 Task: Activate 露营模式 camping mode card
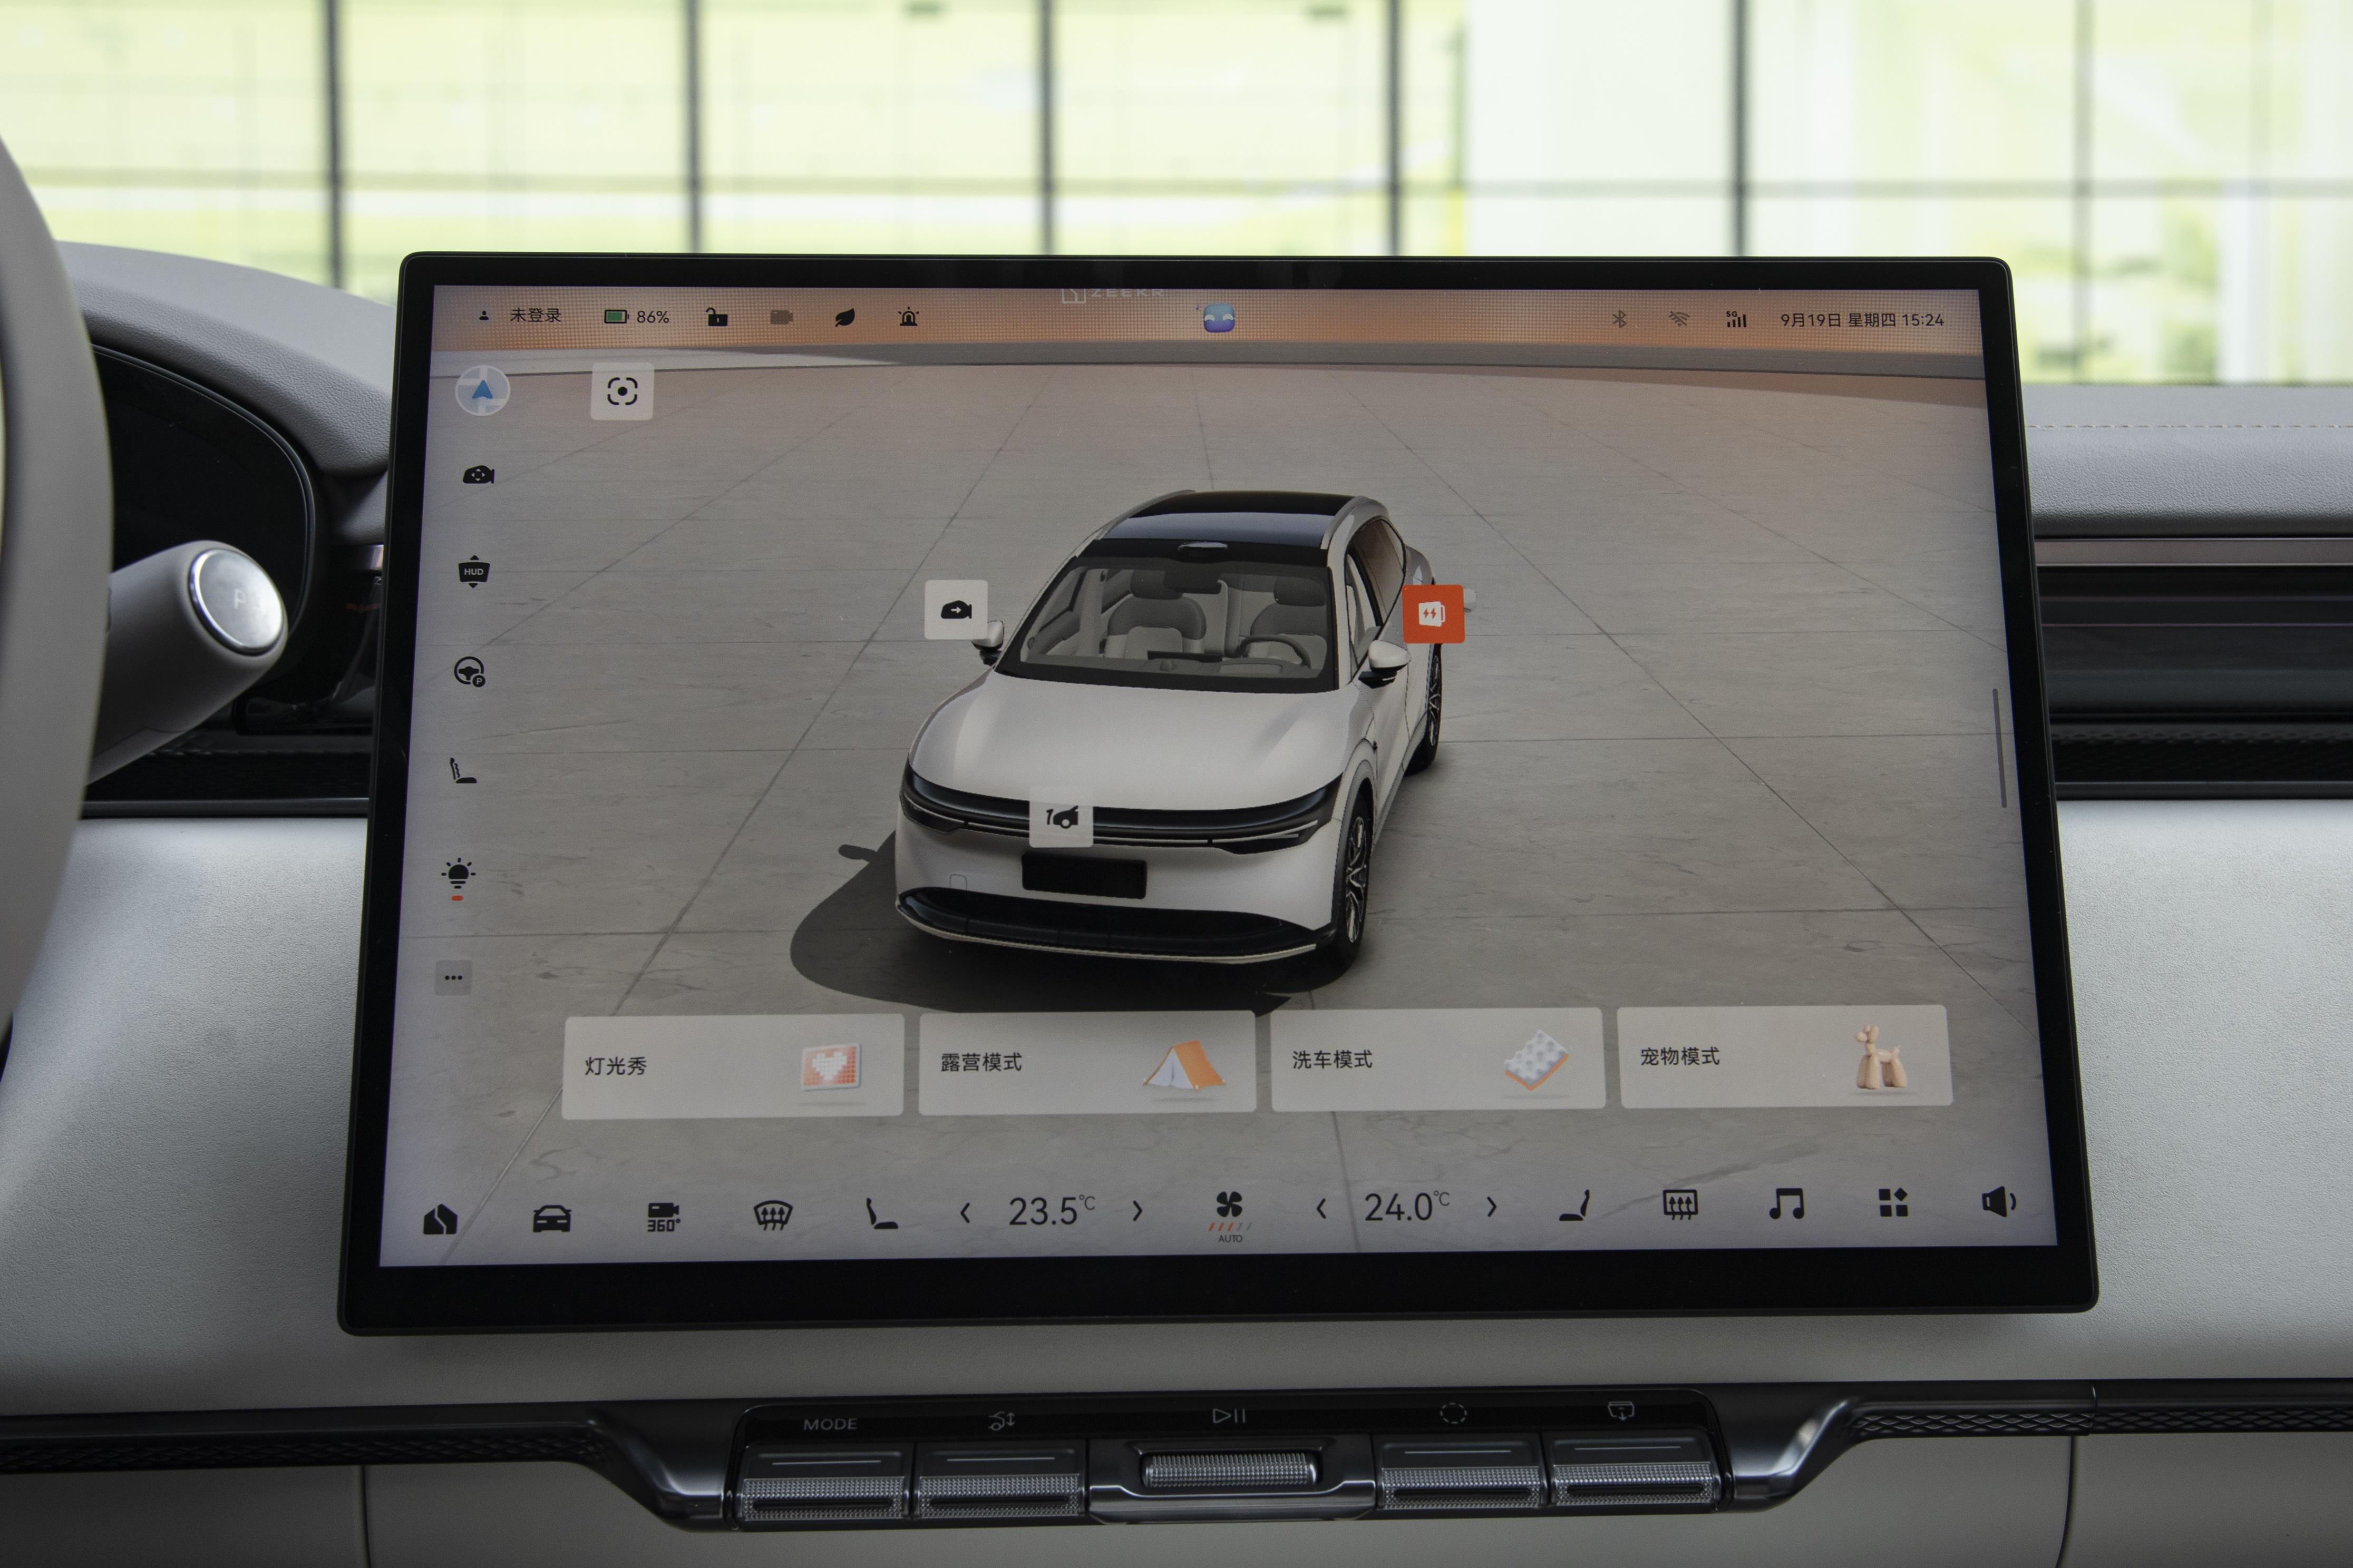(1086, 1062)
